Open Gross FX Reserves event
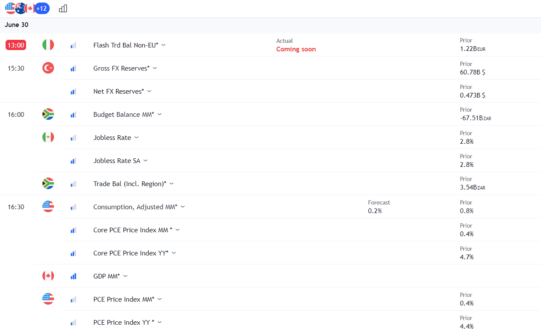The width and height of the screenshot is (541, 329). tap(122, 68)
